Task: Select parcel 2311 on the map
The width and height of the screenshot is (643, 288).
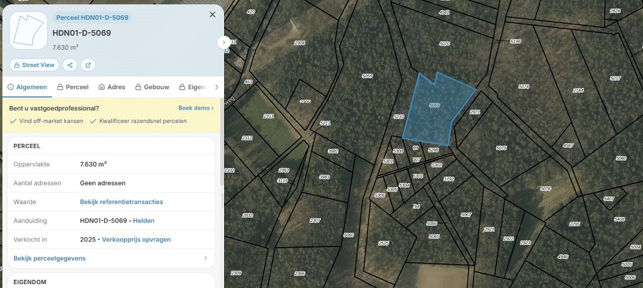Action: pyautogui.click(x=268, y=116)
